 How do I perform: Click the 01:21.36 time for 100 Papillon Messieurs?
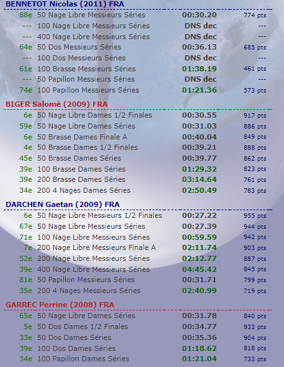point(199,90)
